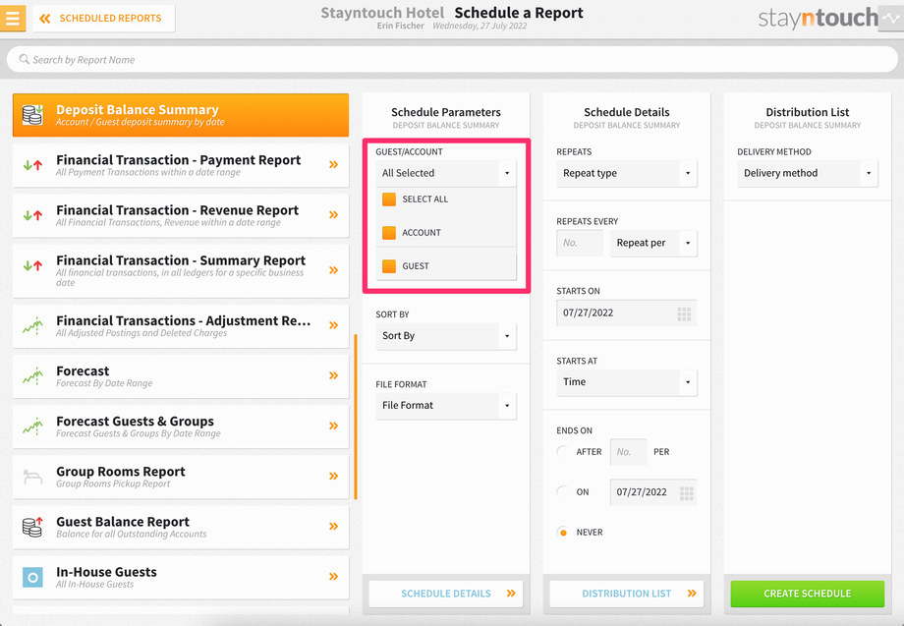Click the Starts On date field
Viewport: 904px width, 626px height.
tap(627, 313)
